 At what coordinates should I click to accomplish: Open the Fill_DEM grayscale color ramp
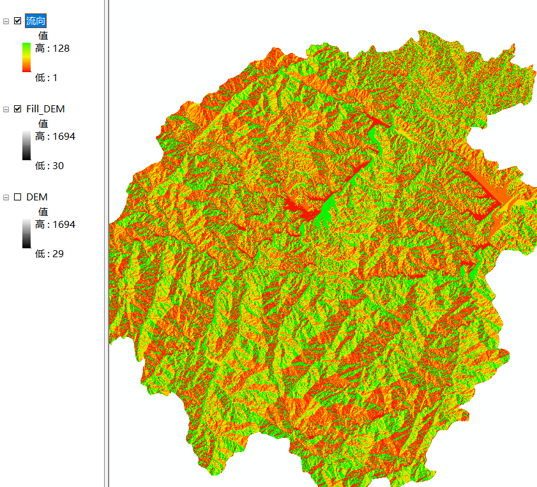(26, 146)
